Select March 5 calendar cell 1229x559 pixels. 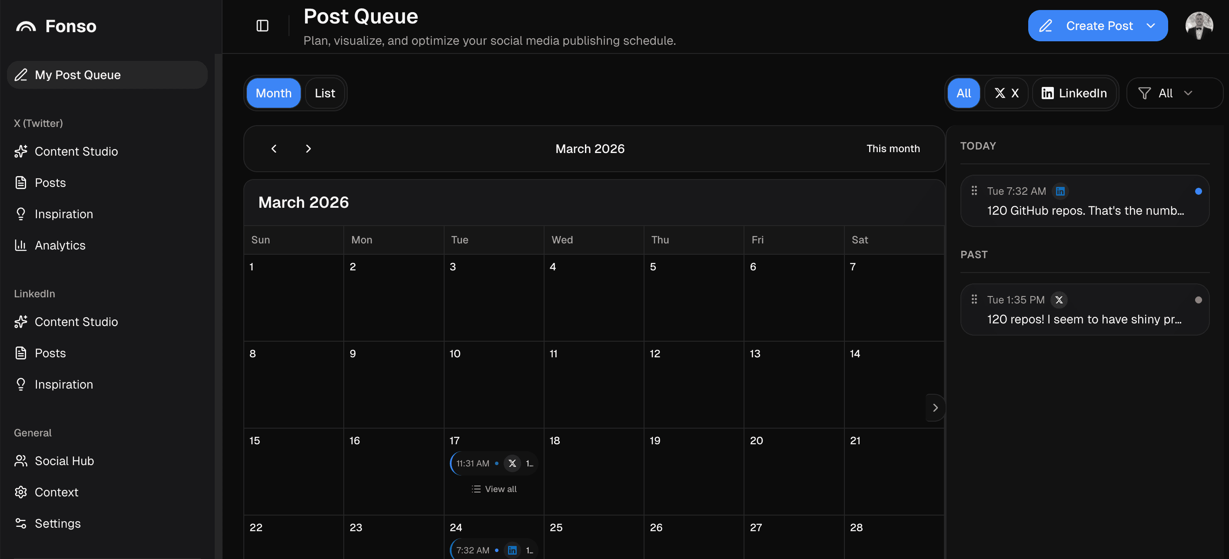tap(694, 297)
